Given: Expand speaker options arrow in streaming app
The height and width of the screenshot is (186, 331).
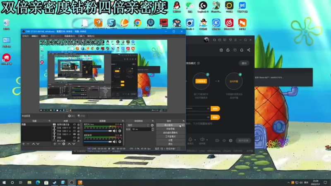Looking at the screenshot, I should (207, 140).
